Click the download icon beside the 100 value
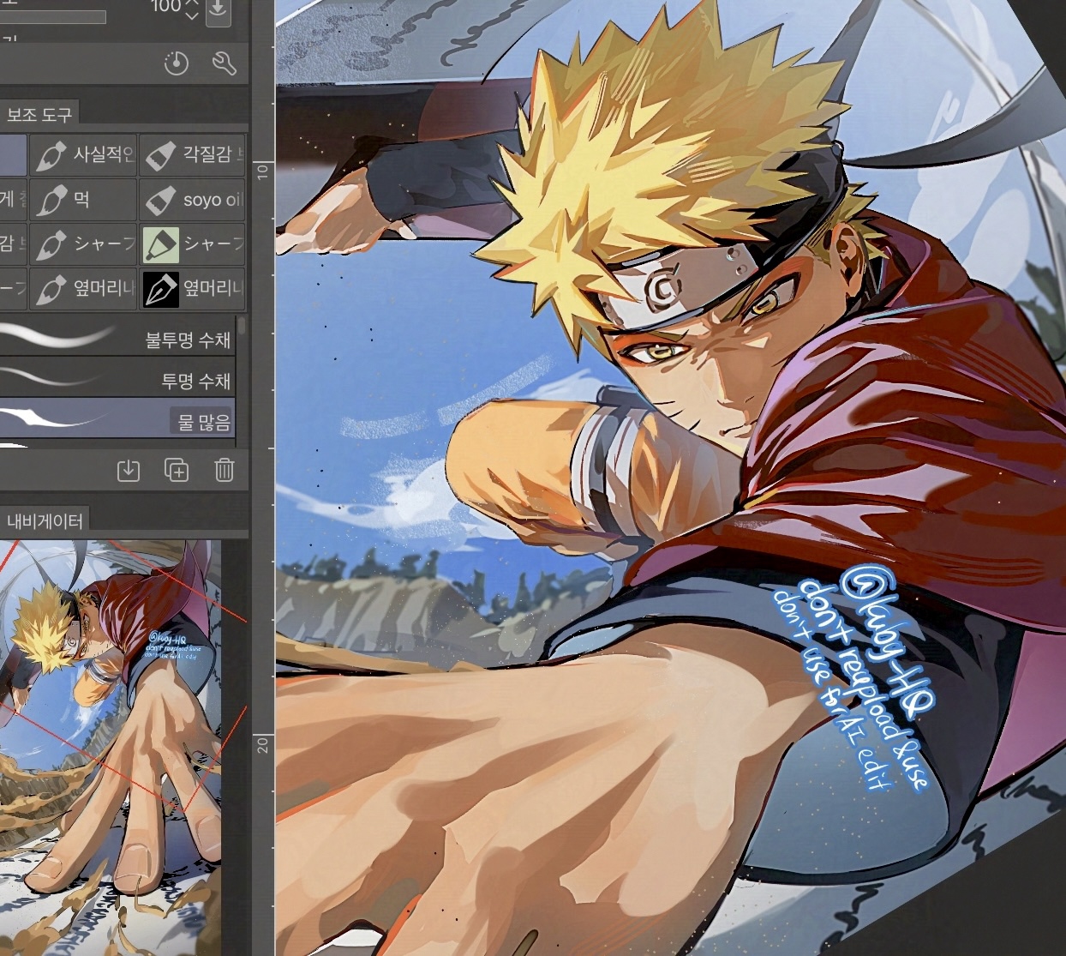 click(x=219, y=10)
